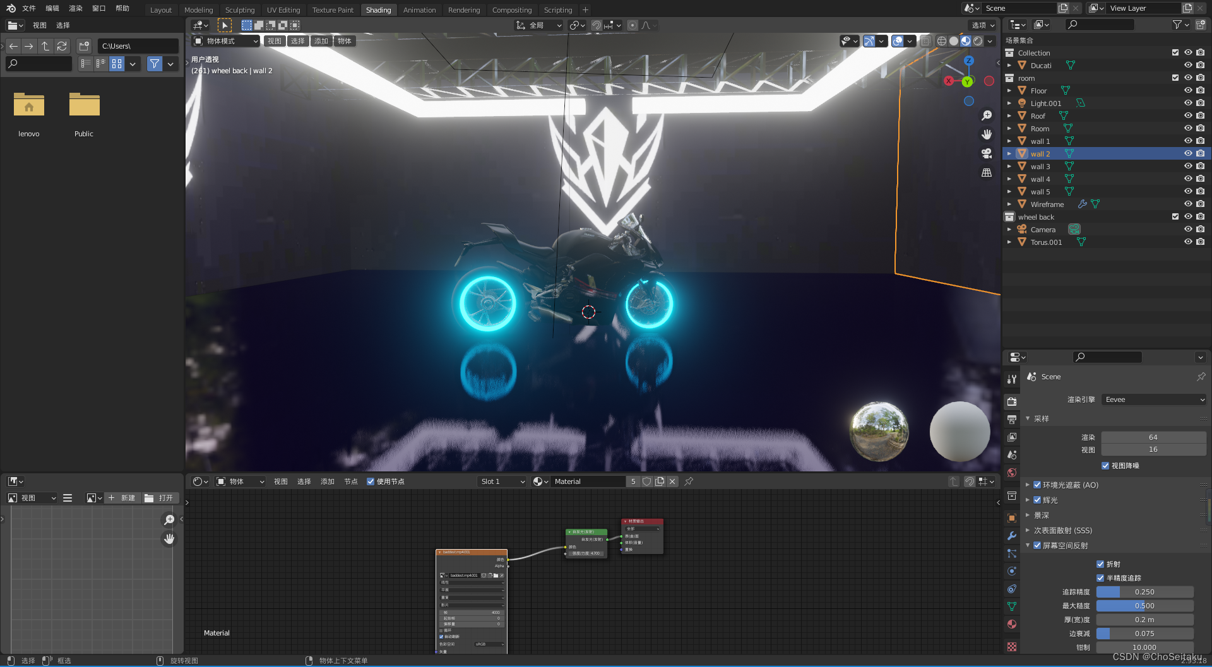Viewport: 1212px width, 667px height.
Task: Switch to wireframe viewport shading
Action: click(x=942, y=41)
